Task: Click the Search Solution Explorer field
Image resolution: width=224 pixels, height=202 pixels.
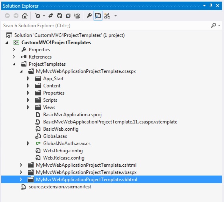Action: 106,26
